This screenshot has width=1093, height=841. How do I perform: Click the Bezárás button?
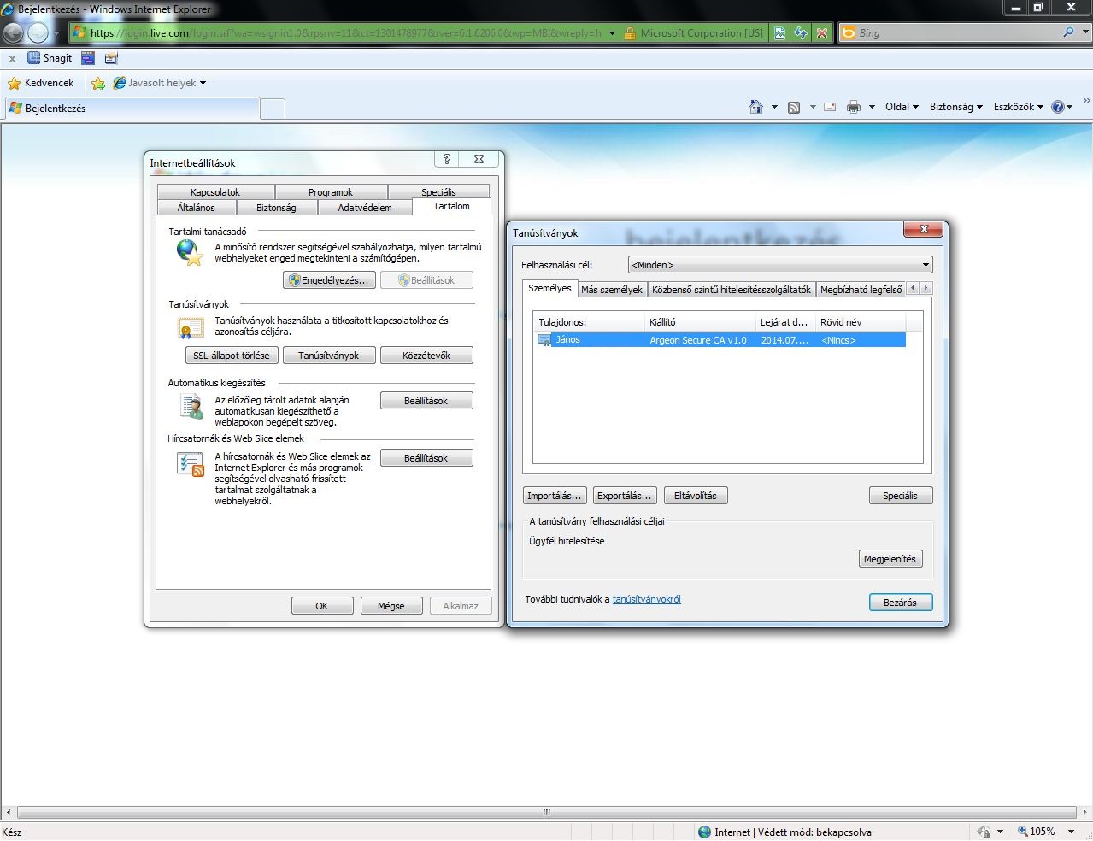click(x=901, y=603)
